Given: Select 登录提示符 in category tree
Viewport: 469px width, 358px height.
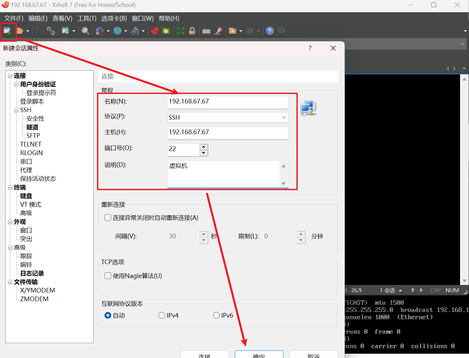Looking at the screenshot, I should click(41, 93).
